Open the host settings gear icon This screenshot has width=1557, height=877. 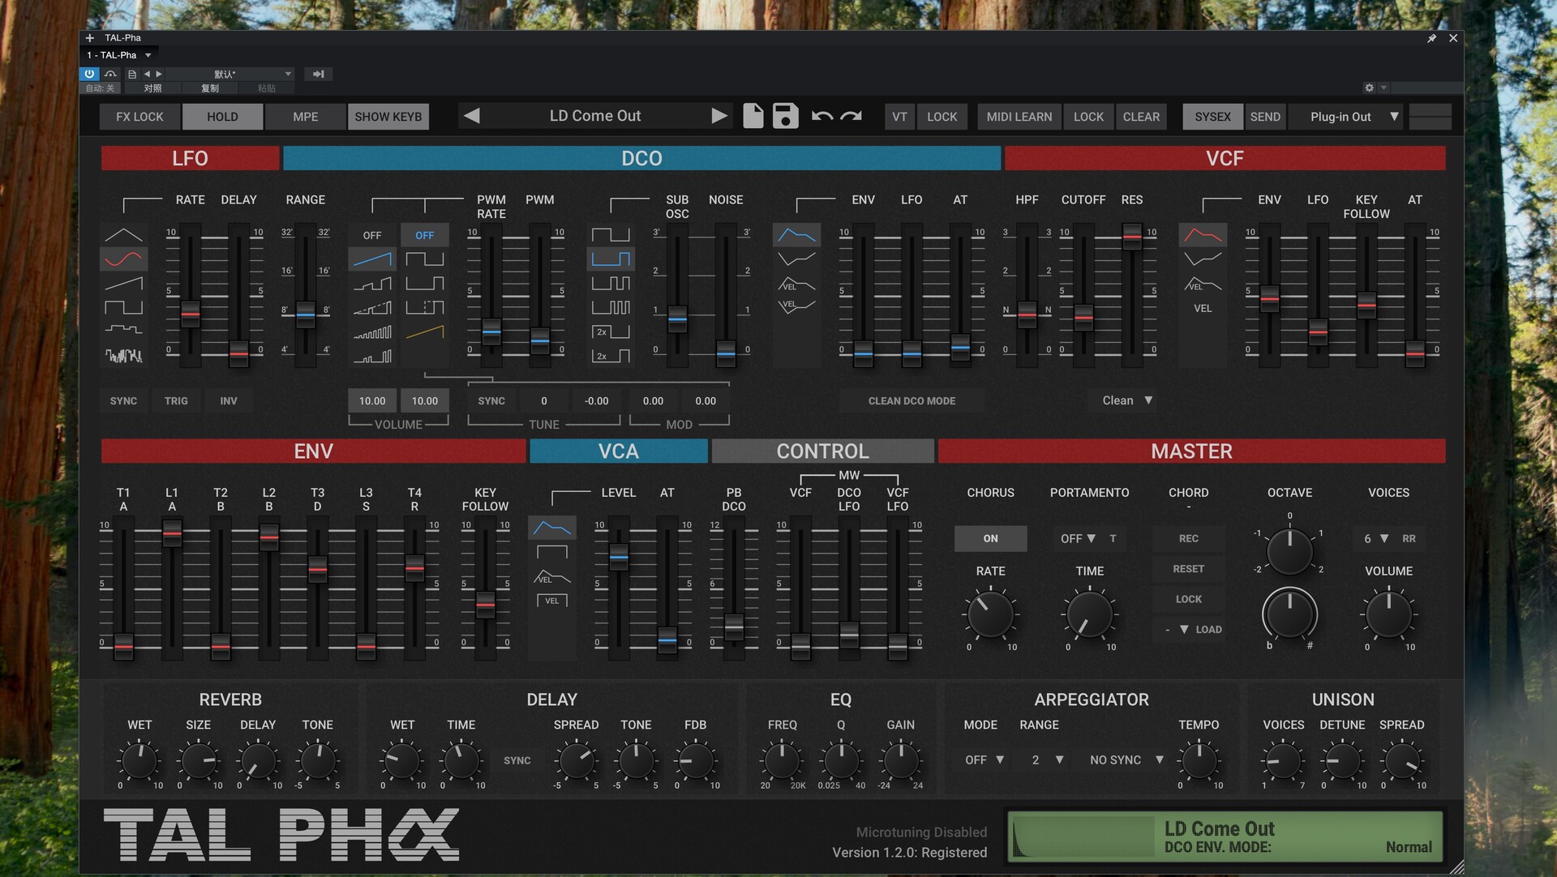point(1369,88)
